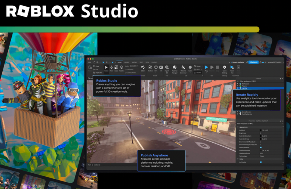This screenshot has height=189, width=291.
Task: Switch to the AVATAR tab
Action: pyautogui.click(x=134, y=62)
